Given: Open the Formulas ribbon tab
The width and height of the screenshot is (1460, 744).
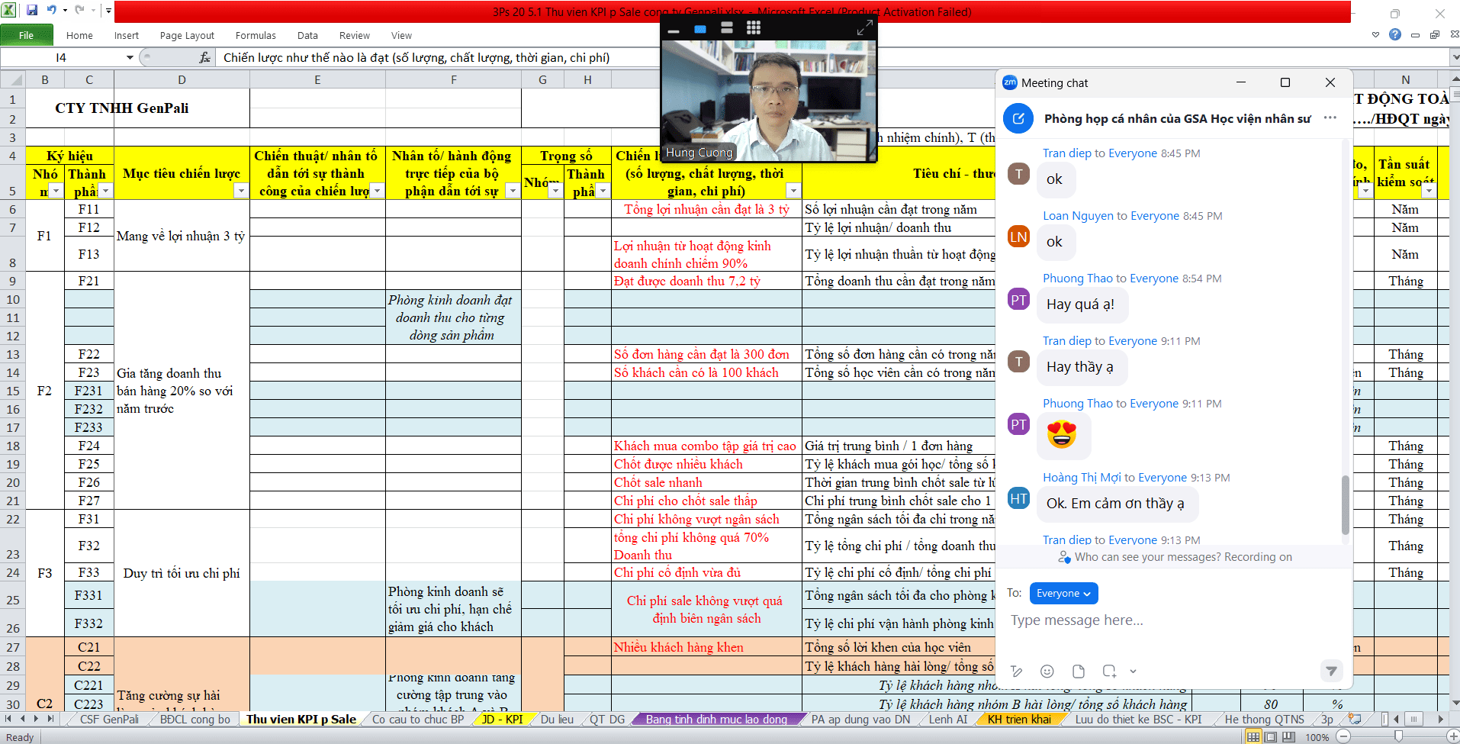Looking at the screenshot, I should point(256,35).
